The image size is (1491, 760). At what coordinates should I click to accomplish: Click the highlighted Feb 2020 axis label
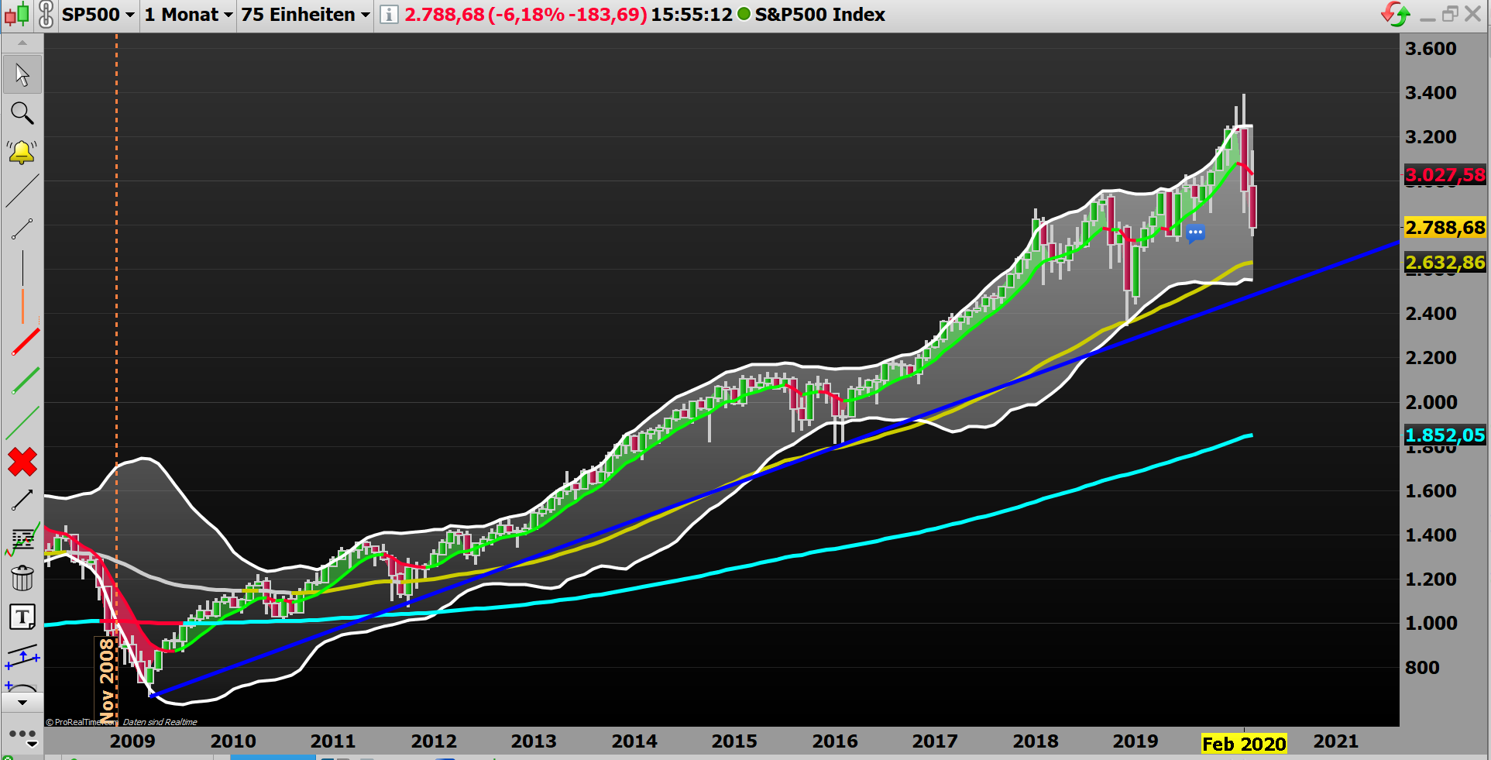point(1243,744)
